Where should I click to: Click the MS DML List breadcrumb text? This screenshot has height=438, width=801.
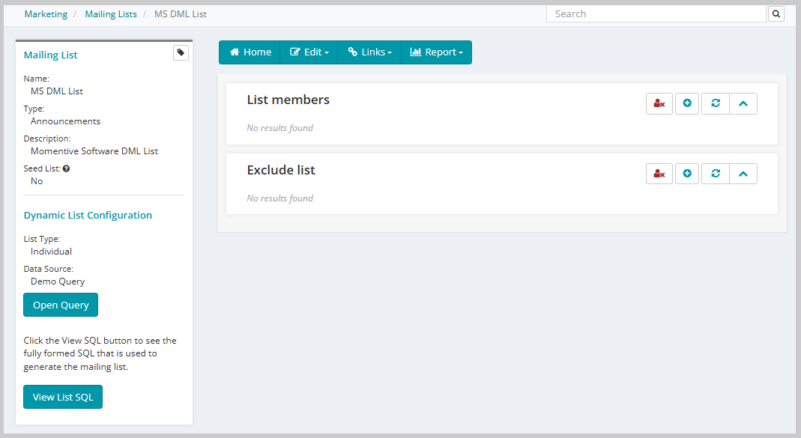click(181, 14)
